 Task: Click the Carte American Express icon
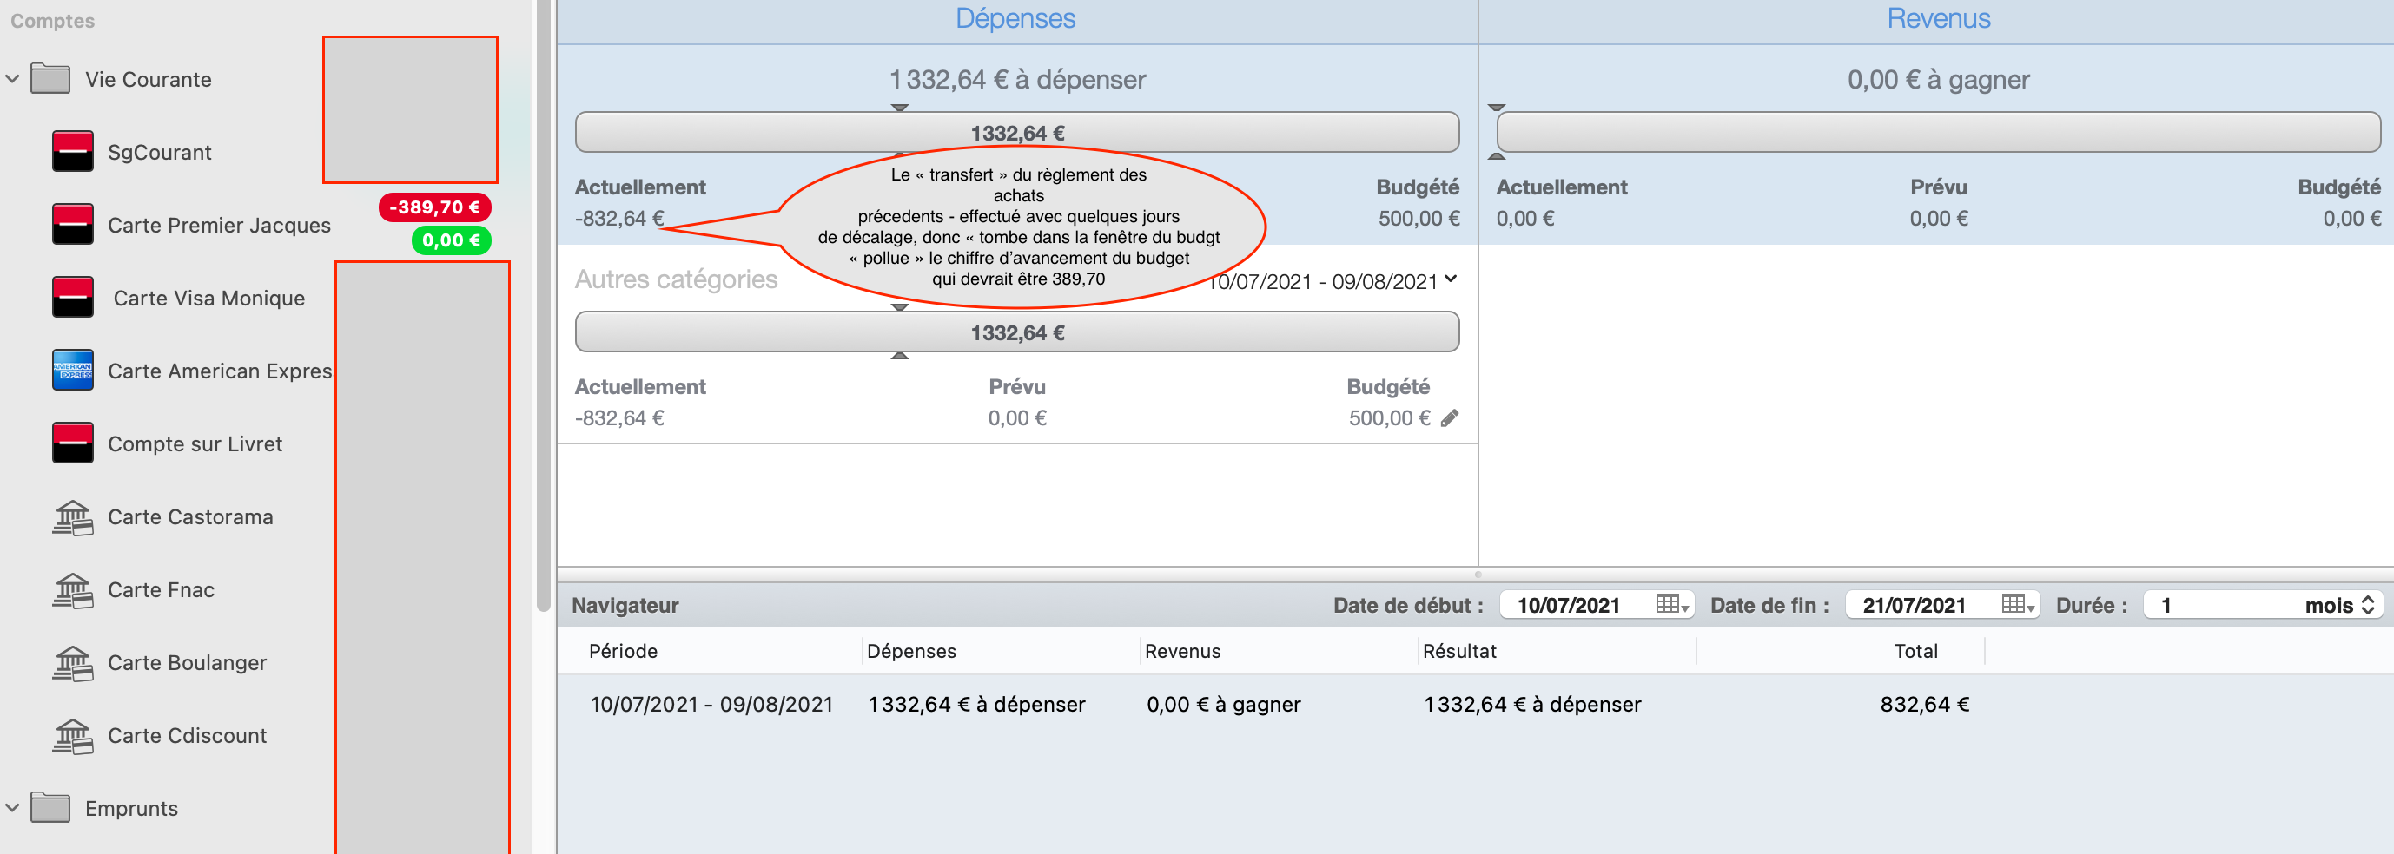pyautogui.click(x=72, y=370)
